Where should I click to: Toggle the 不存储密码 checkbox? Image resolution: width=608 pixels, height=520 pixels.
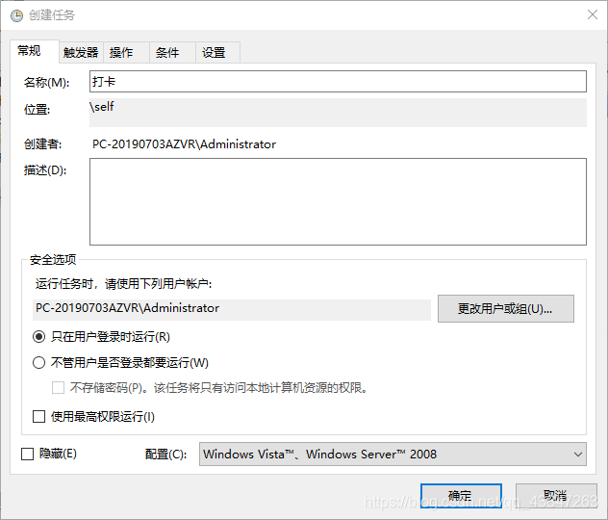58,388
